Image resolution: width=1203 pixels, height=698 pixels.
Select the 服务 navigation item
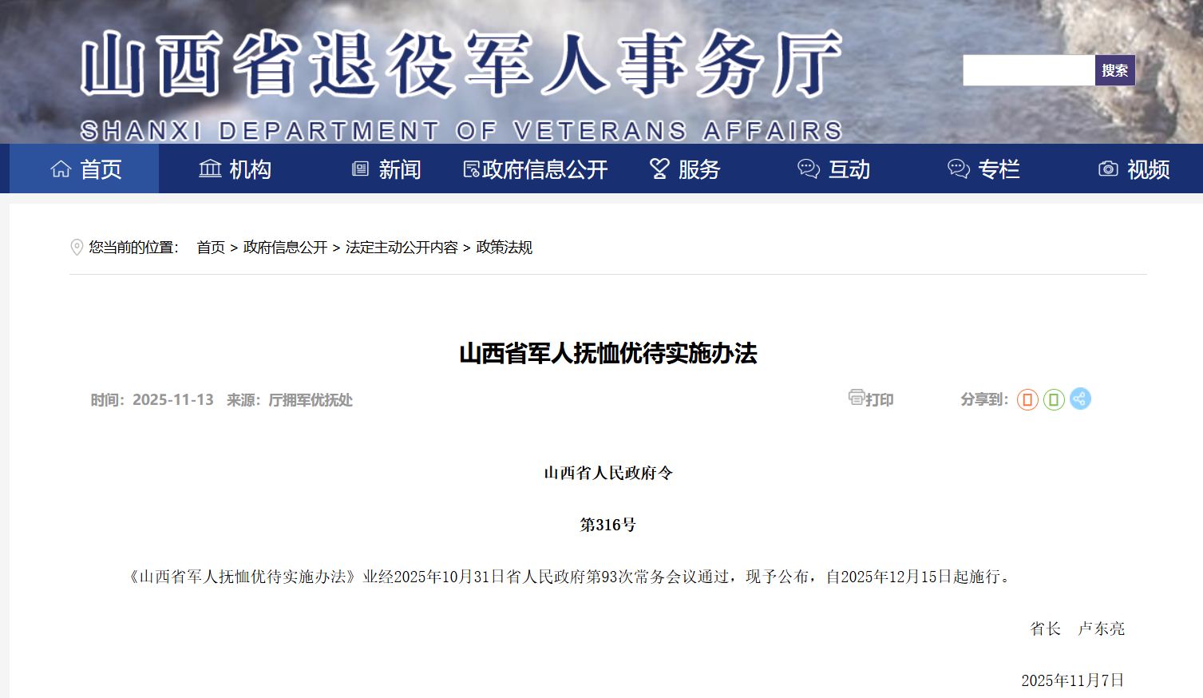click(x=698, y=169)
